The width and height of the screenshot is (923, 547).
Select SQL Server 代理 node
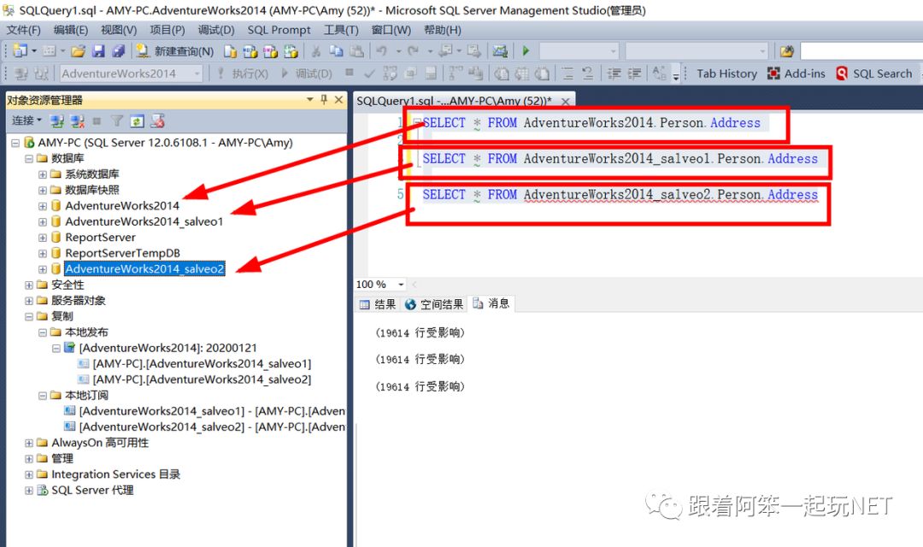[92, 490]
